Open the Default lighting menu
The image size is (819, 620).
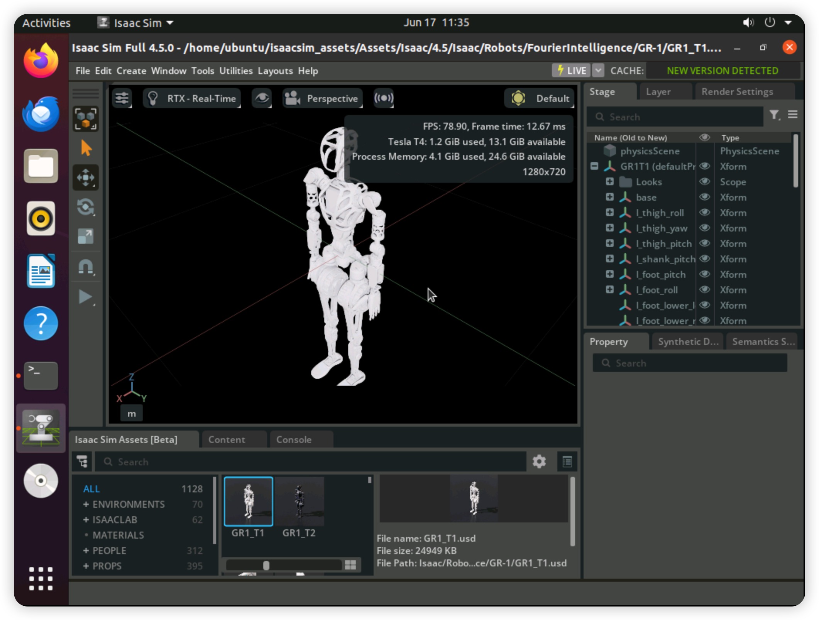(x=539, y=98)
